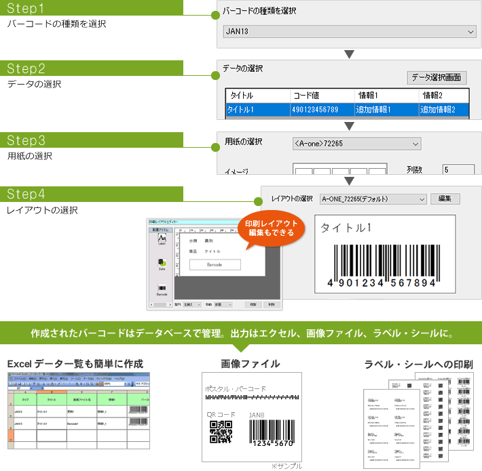
Task: Click the front label sheet thumbnail
Action: 392,429
